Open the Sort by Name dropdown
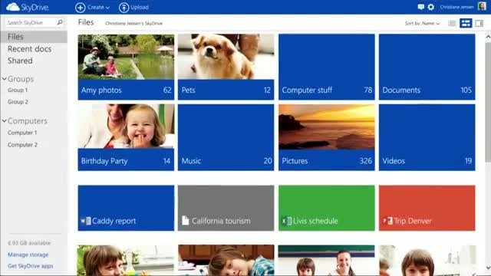Viewport: 491px width, 276px height. pos(422,24)
